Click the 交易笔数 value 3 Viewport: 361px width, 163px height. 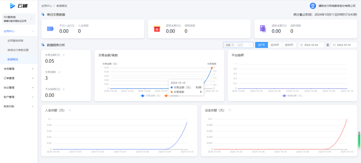click(46, 78)
